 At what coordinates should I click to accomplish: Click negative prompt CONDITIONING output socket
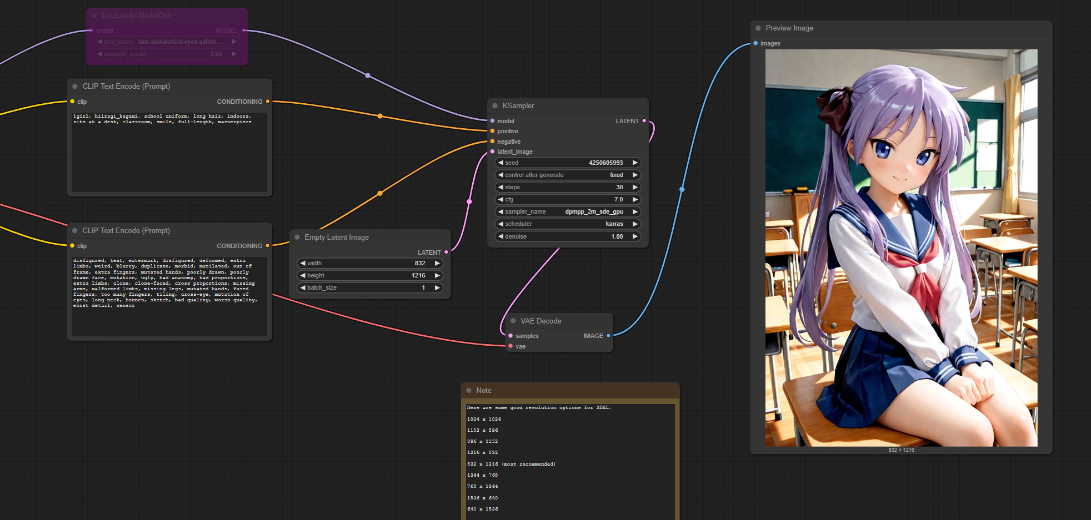[x=268, y=246]
